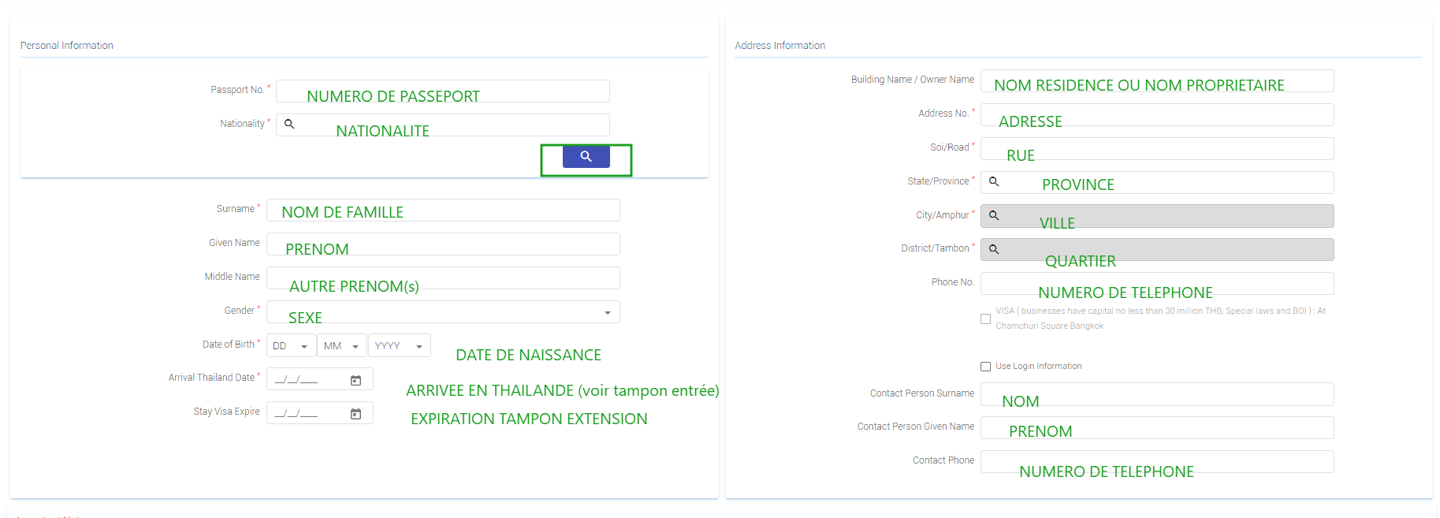Click the City/Amphur search icon
Image resolution: width=1440 pixels, height=518 pixels.
tap(994, 215)
